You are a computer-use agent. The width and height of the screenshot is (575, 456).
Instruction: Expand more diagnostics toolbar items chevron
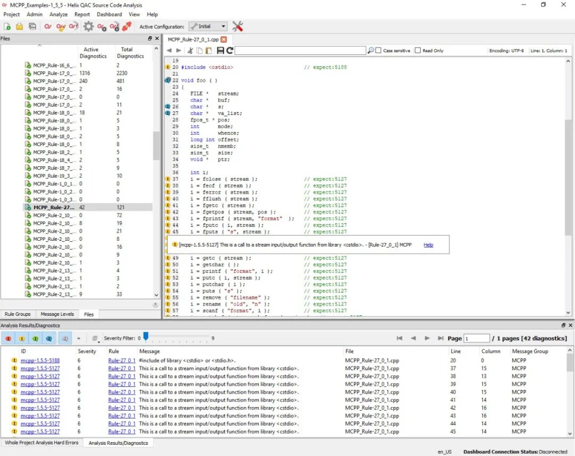pyautogui.click(x=78, y=339)
